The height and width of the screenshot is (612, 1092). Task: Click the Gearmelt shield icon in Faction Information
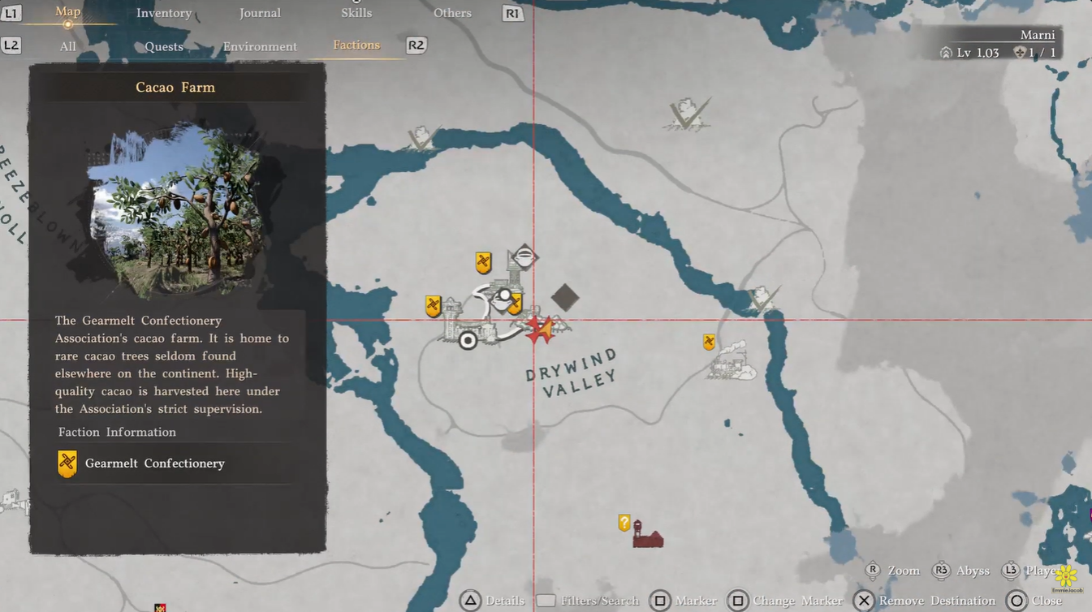[x=67, y=463]
